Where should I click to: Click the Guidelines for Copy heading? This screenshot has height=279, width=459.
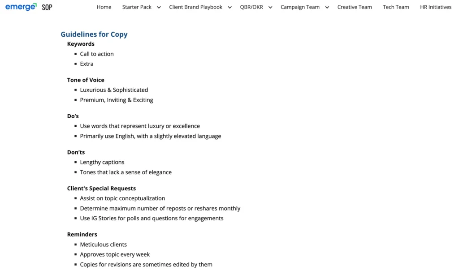tap(94, 34)
